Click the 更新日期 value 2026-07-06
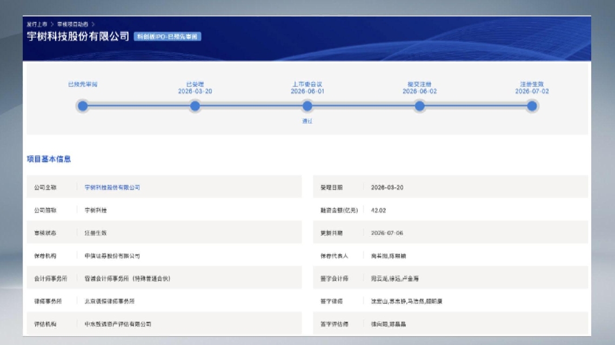 point(387,233)
